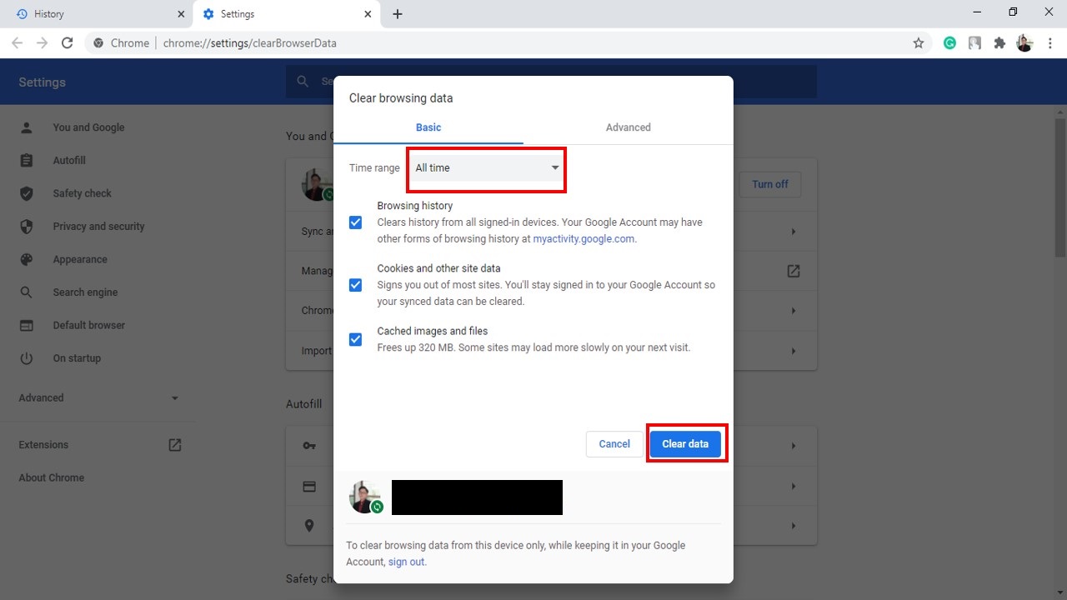Viewport: 1067px width, 600px height.
Task: Click the palette icon beside Appearance
Action: [27, 259]
